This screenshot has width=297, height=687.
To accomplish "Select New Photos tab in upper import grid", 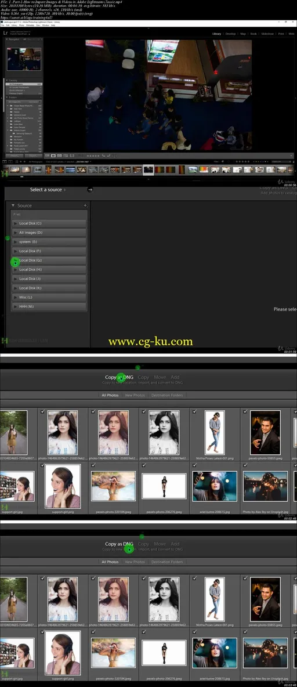I will (x=135, y=395).
